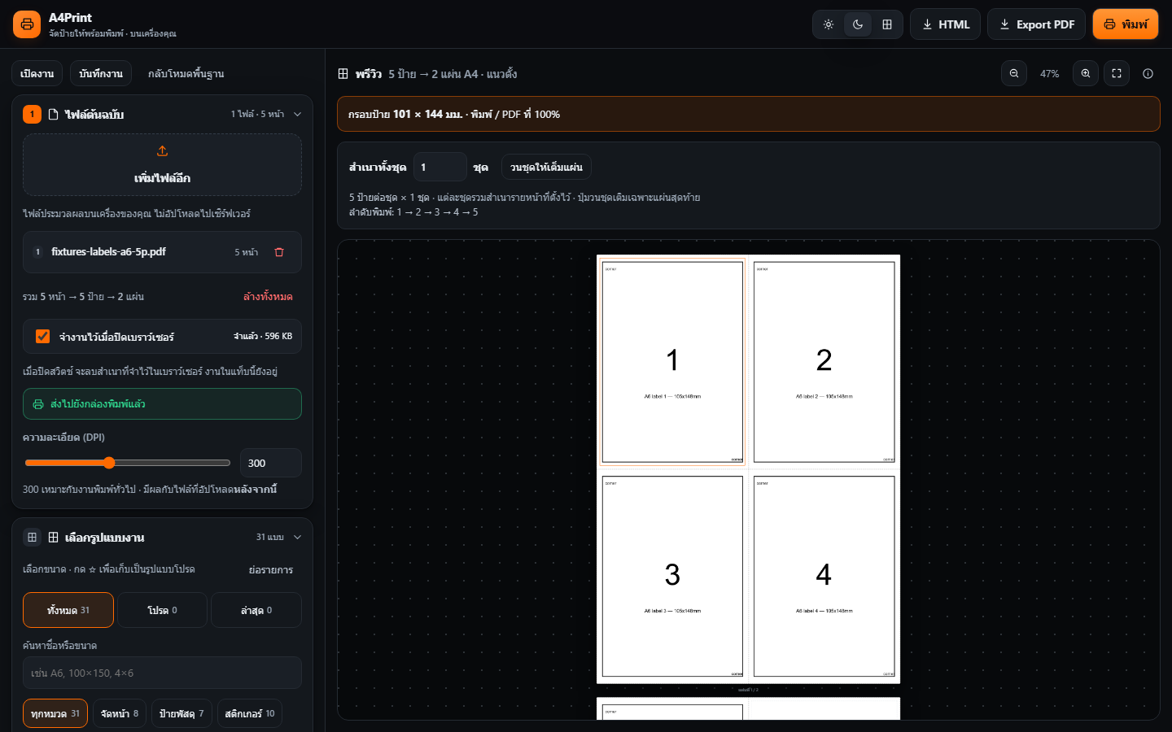1172x732 pixels.
Task: Select the grid theme icon in header
Action: point(887,24)
